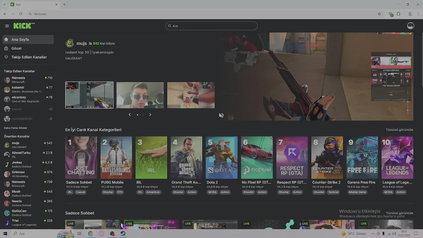This screenshot has height=238, width=423.
Task: Open Steam from the taskbar
Action: pyautogui.click(x=123, y=234)
